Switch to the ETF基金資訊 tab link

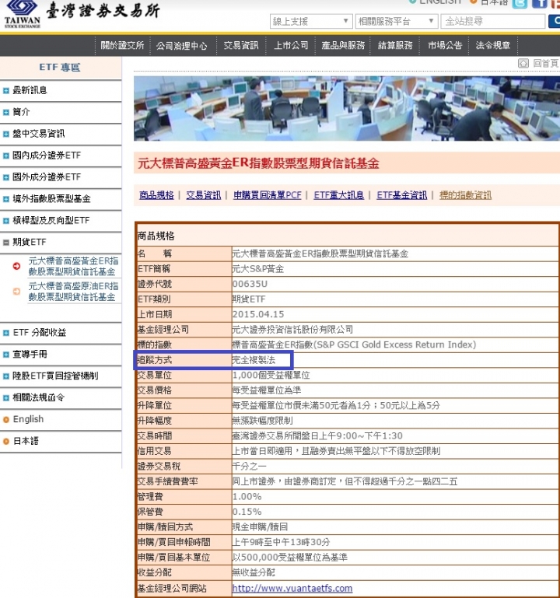(401, 195)
